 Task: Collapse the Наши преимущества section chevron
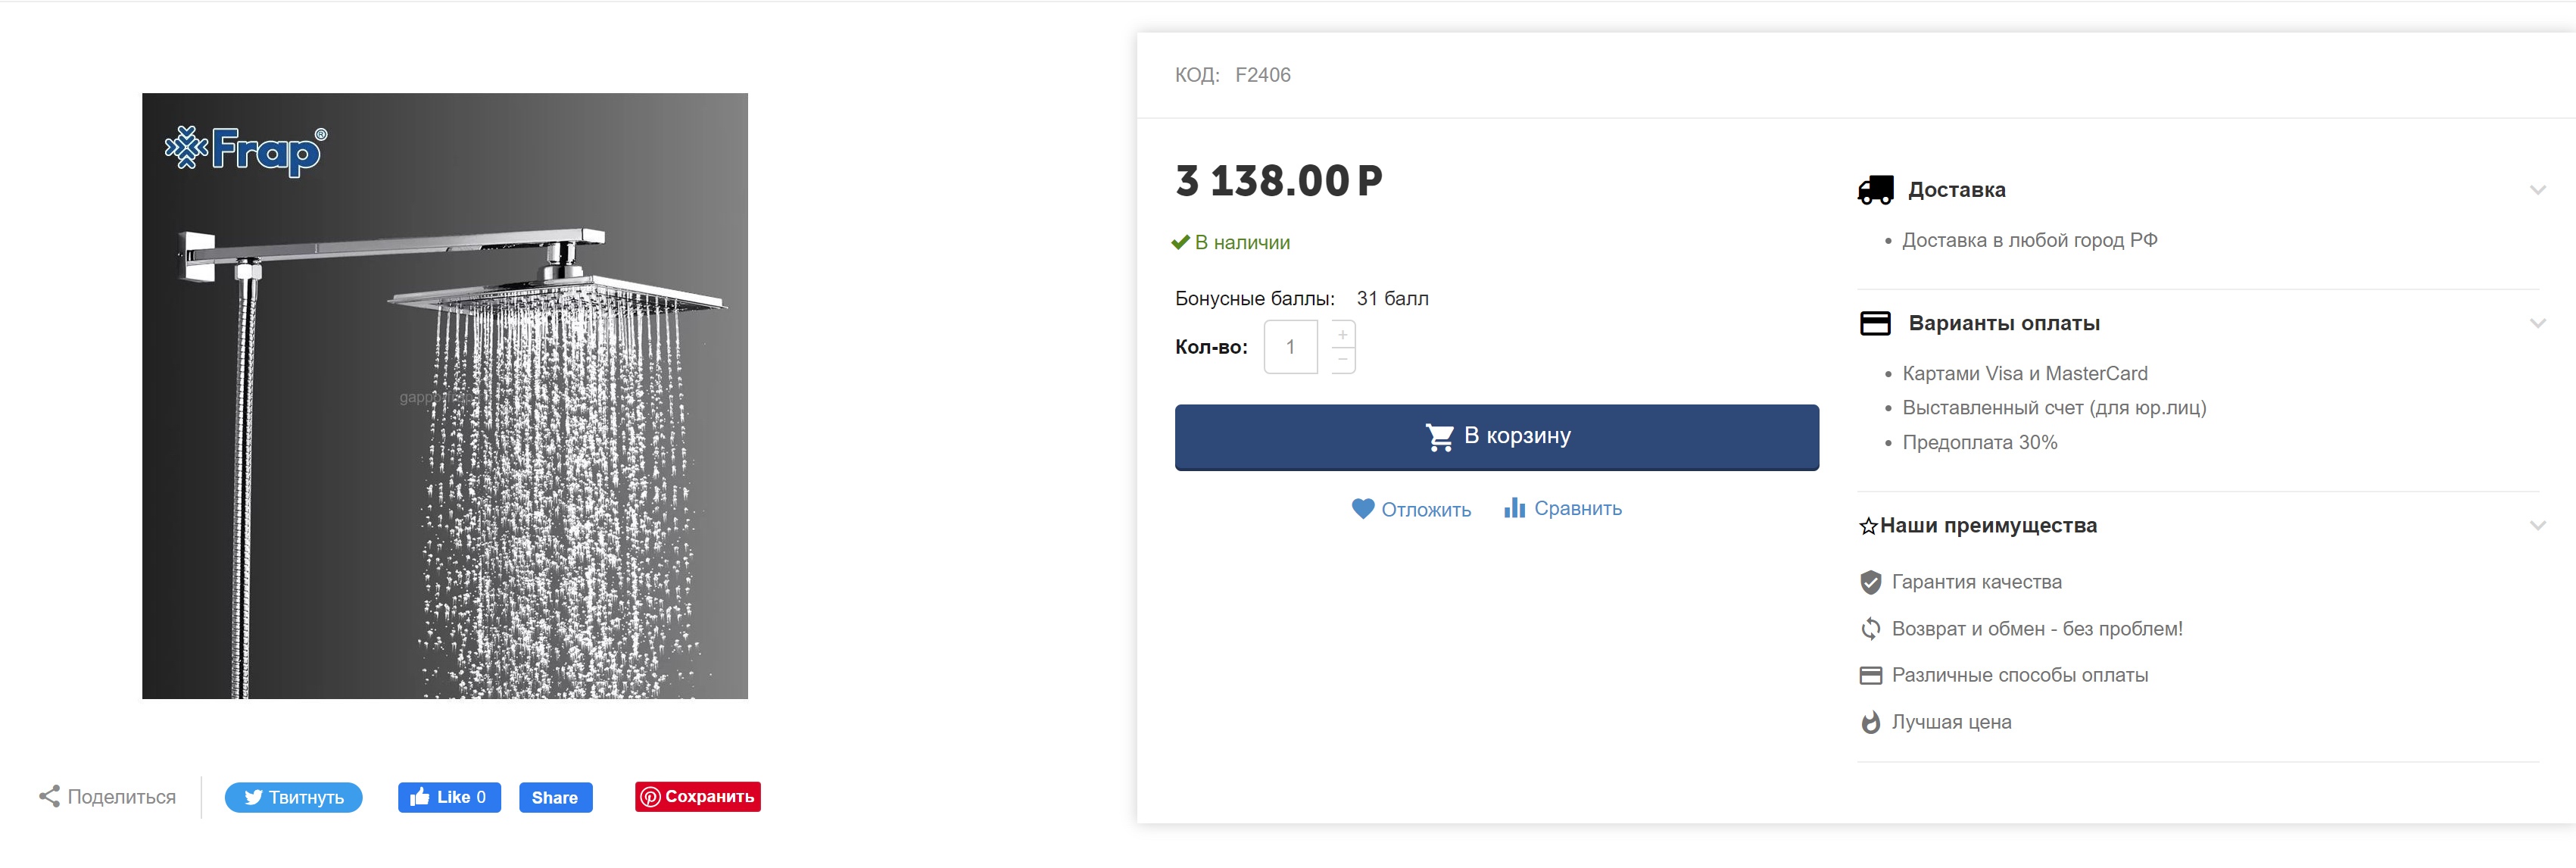(2537, 526)
